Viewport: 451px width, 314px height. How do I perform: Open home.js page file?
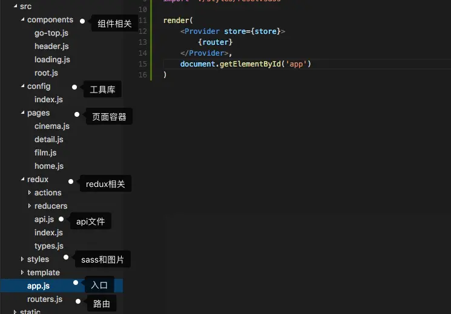point(49,166)
